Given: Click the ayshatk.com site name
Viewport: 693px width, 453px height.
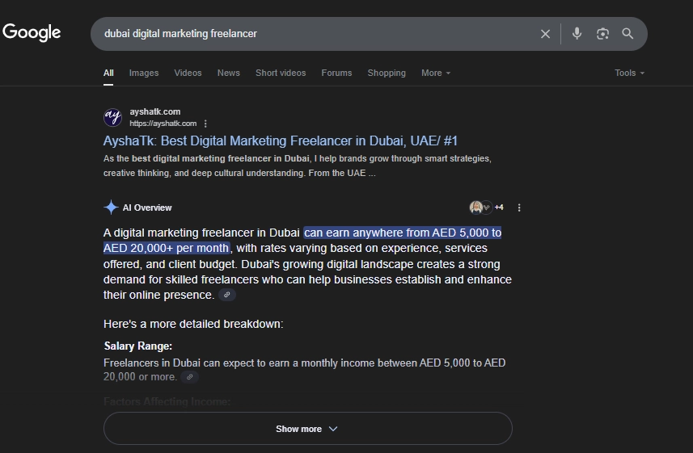Looking at the screenshot, I should pos(155,111).
